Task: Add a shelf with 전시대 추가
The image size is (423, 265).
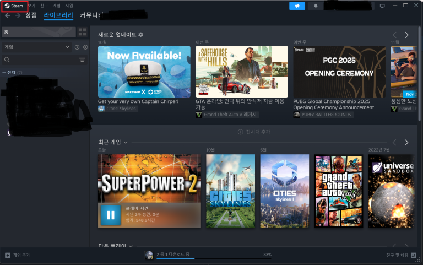Action: tap(254, 132)
